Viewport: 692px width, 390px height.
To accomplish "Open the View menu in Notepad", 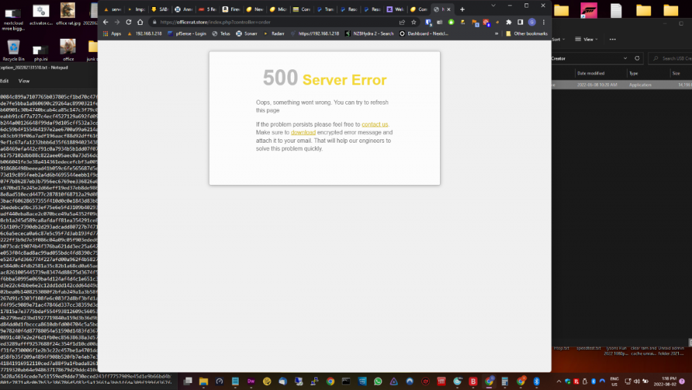I will coord(24,81).
